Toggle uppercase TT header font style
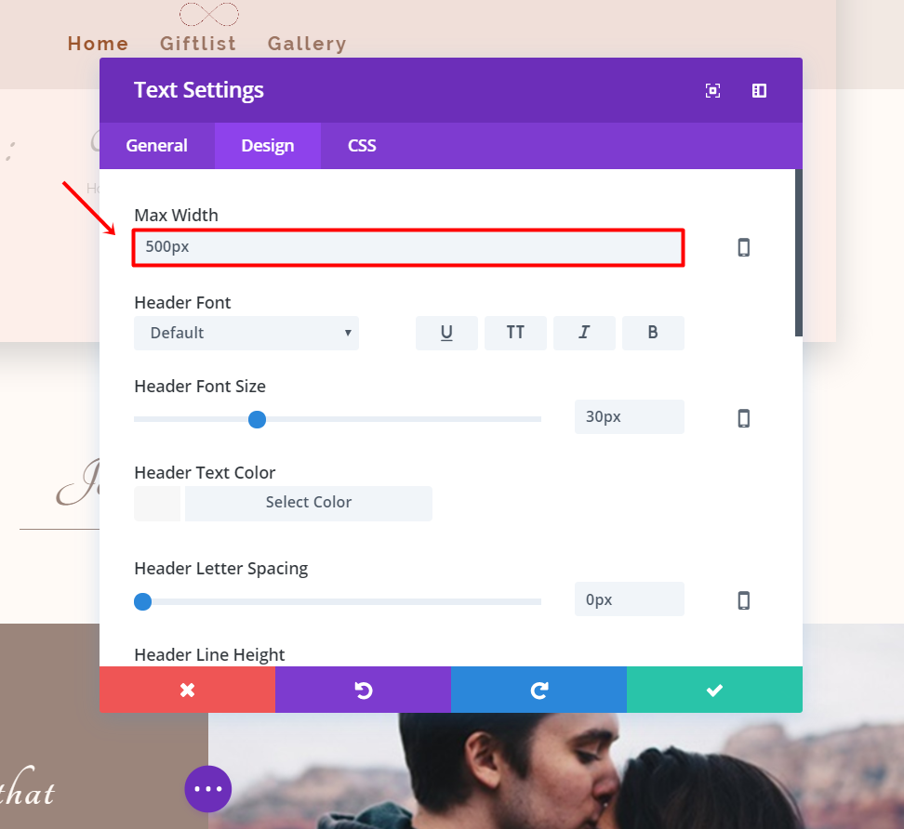This screenshot has height=829, width=904. pyautogui.click(x=515, y=333)
